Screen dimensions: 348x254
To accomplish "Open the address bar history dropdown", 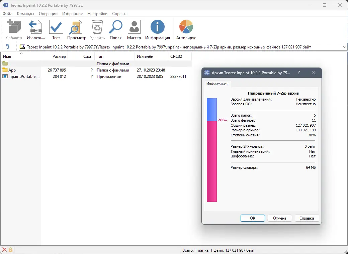I will coord(345,47).
